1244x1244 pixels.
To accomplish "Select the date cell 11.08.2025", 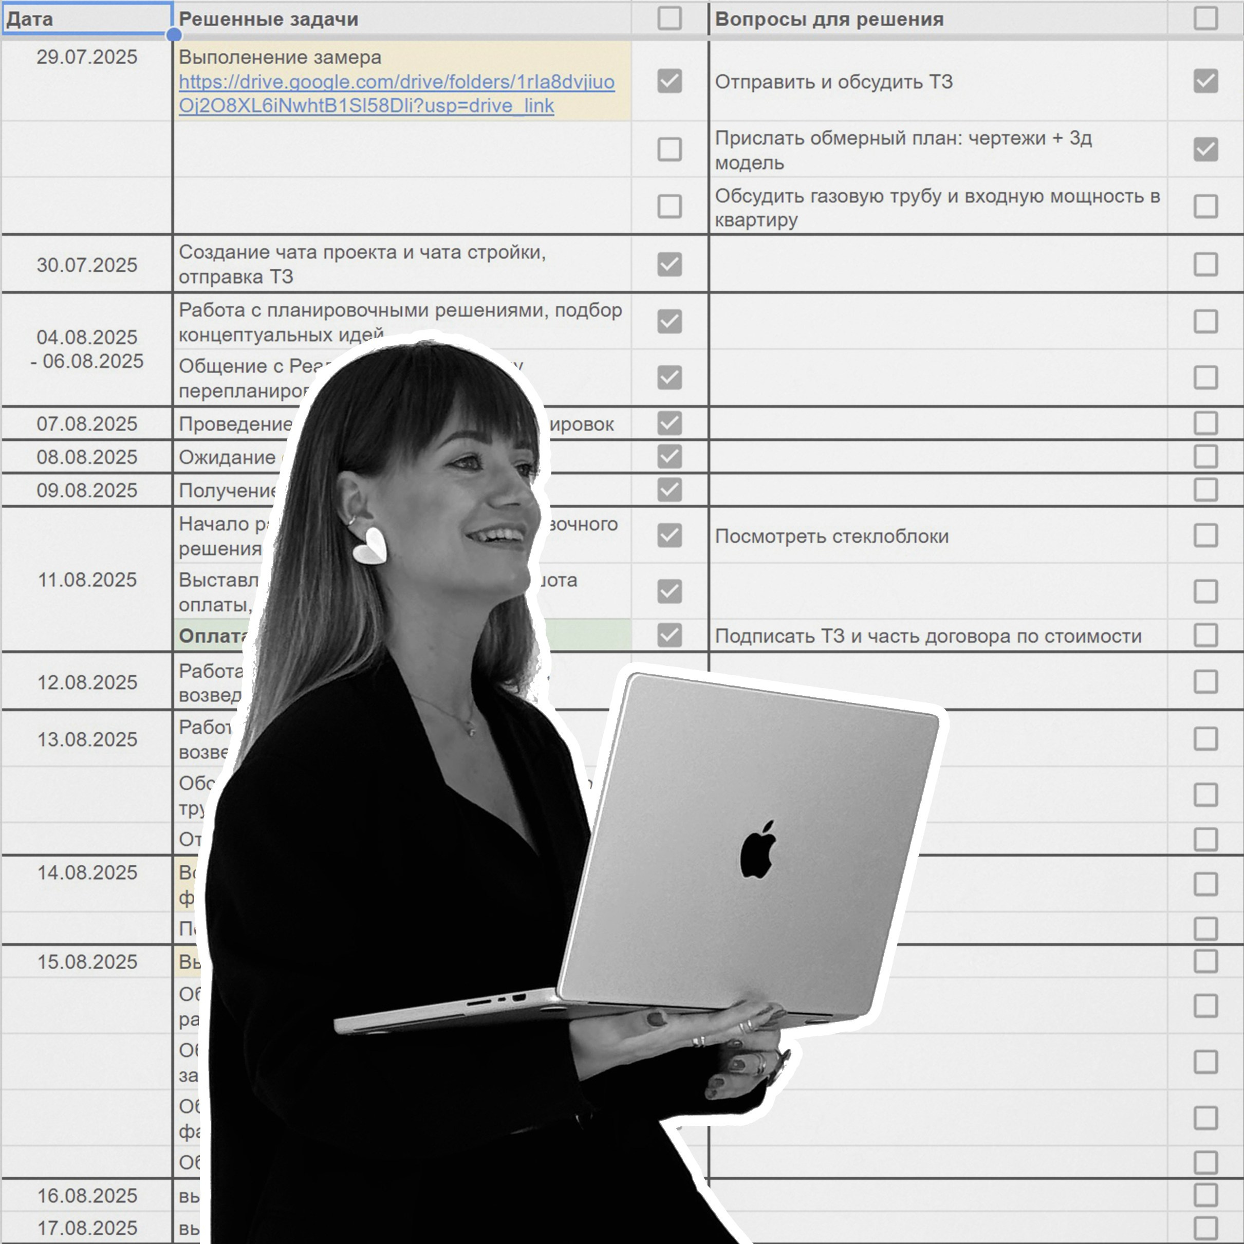I will coord(87,580).
